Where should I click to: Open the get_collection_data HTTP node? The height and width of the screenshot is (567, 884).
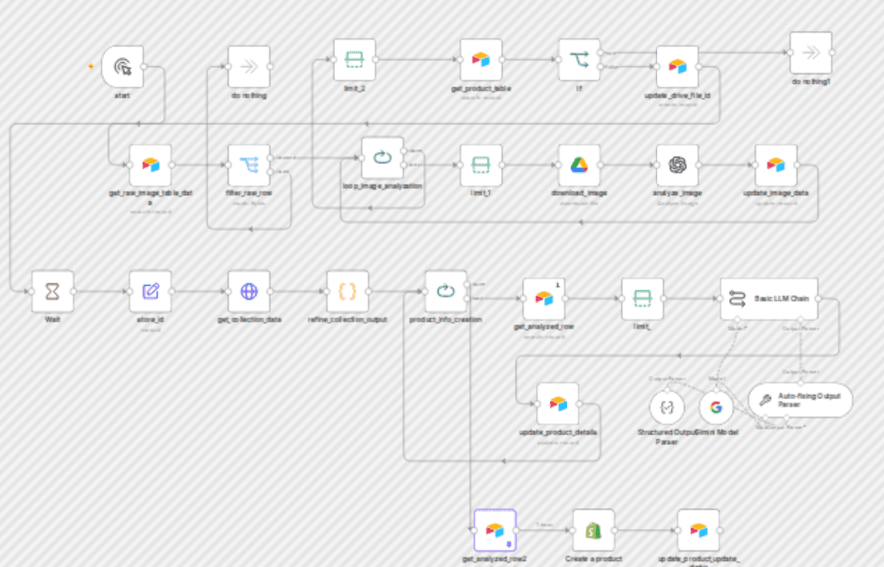(249, 292)
